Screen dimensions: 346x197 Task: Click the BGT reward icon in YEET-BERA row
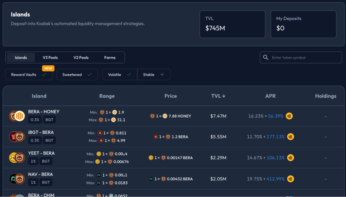(x=290, y=158)
